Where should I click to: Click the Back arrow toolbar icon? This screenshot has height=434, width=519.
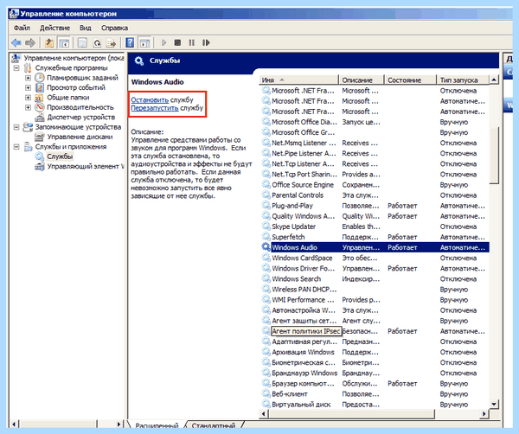click(x=16, y=42)
